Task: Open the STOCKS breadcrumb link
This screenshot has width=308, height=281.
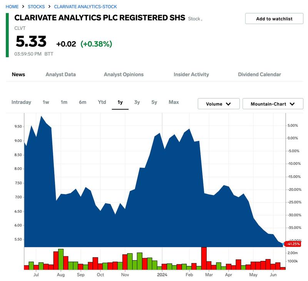Action: 36,7
